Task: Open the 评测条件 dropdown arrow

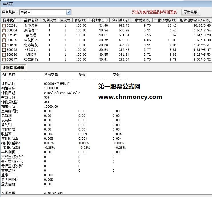Action: (x=69, y=12)
